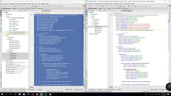This screenshot has width=171, height=96.
Task: Open Build menu in right window
Action: 115,4
